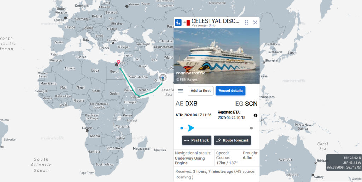Image resolution: width=362 pixels, height=182 pixels.
Task: Show the vessel's Past track
Action: (x=196, y=140)
